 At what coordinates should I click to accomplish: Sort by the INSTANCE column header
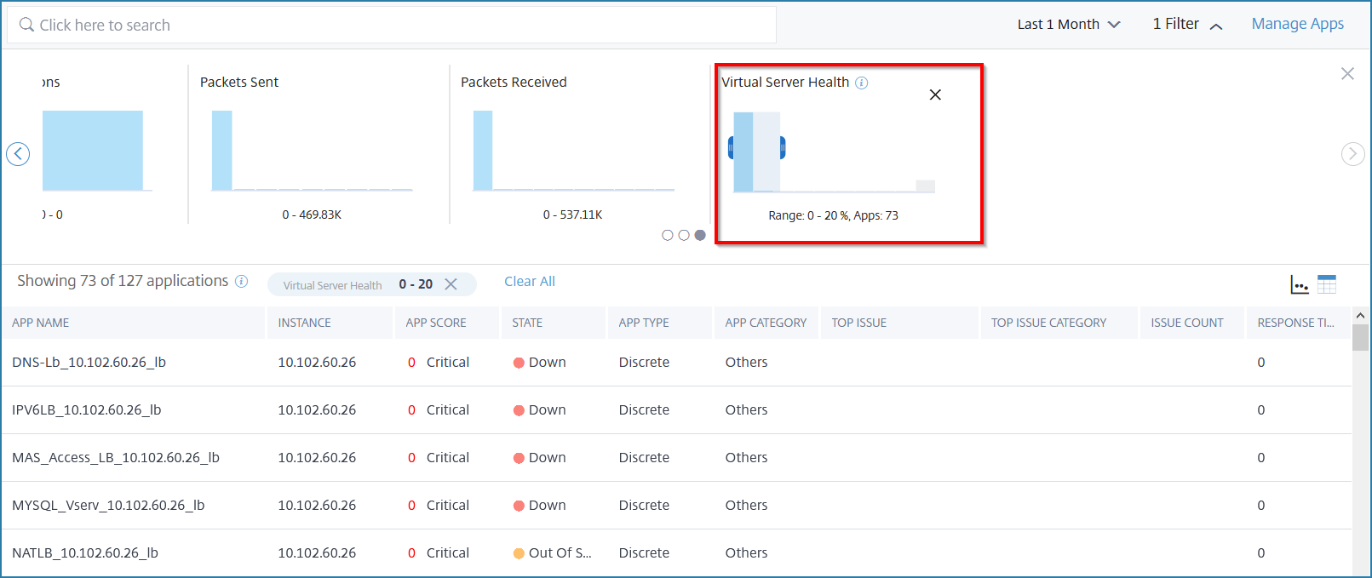click(304, 323)
